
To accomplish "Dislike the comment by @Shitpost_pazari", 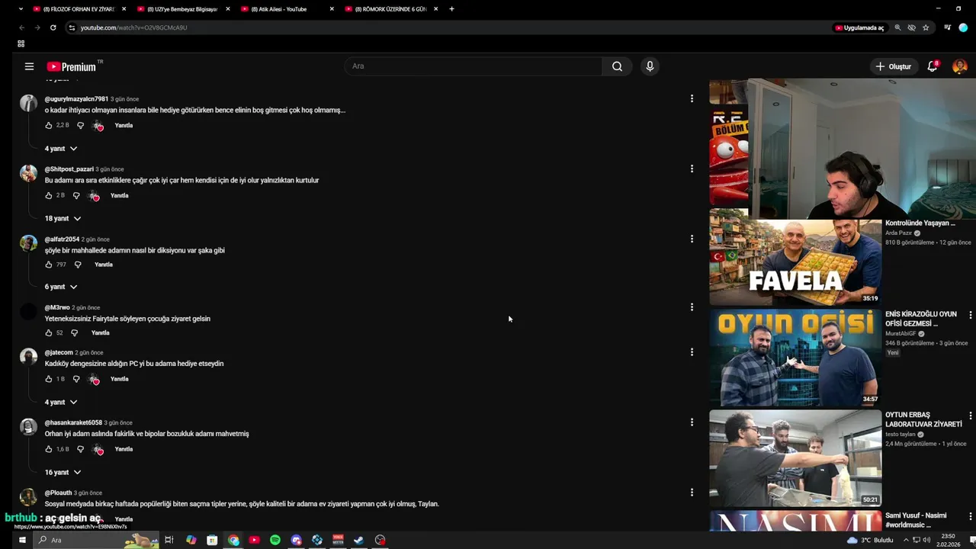I will [75, 195].
